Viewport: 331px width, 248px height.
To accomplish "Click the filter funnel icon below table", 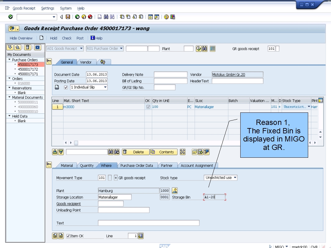I will click(x=61, y=152).
